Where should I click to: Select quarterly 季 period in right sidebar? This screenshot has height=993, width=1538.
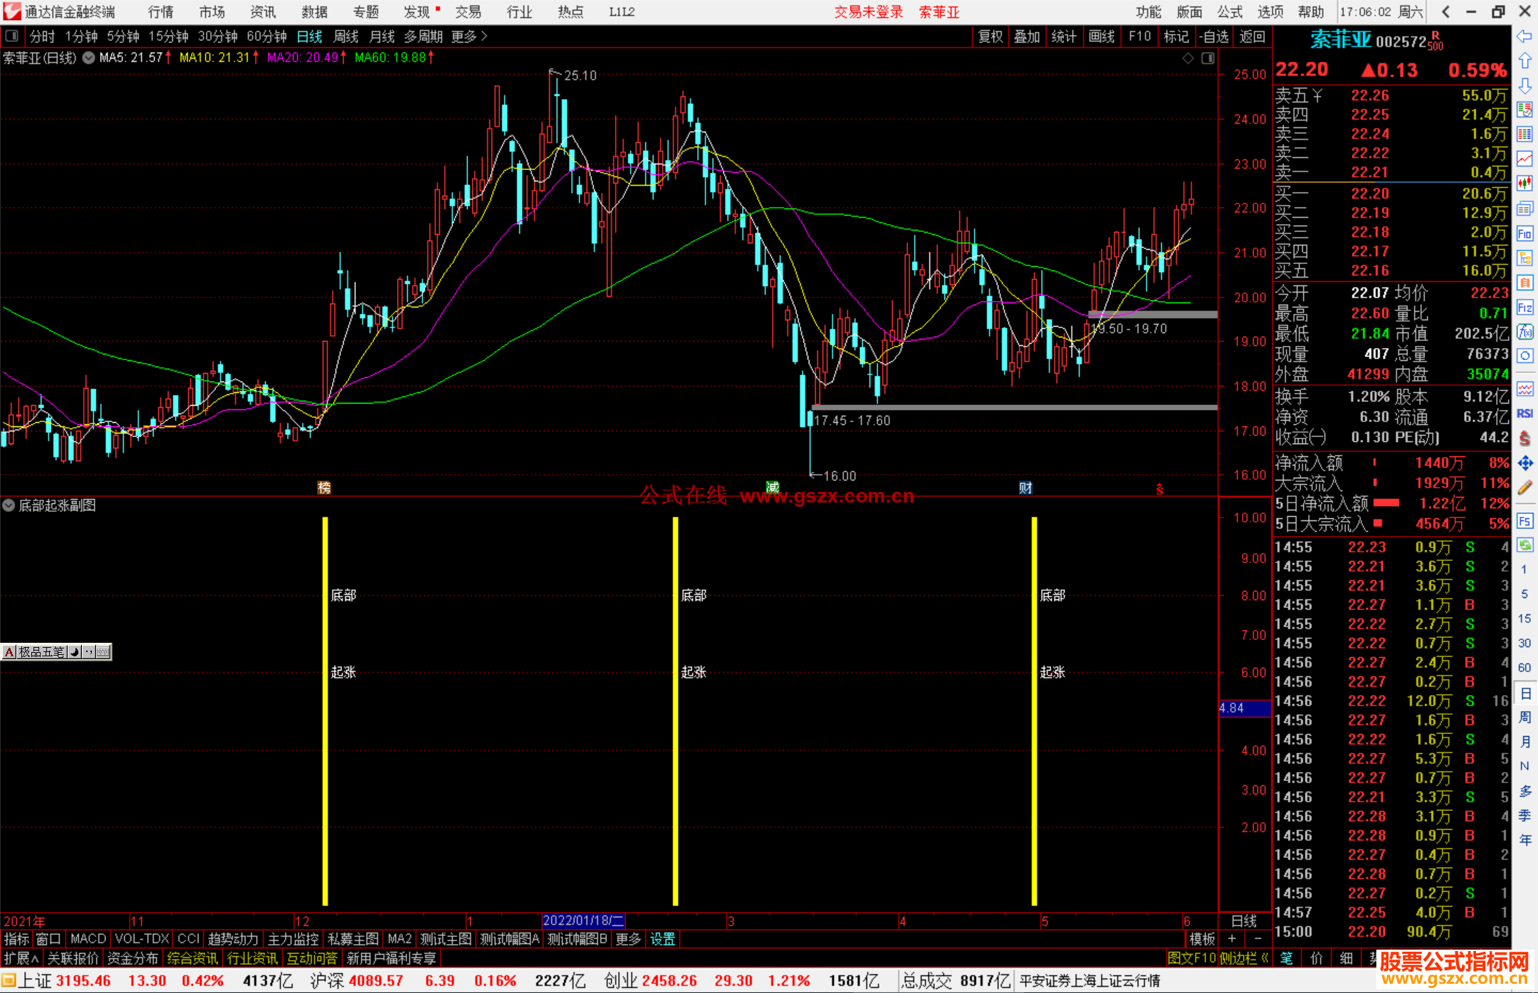[x=1524, y=816]
